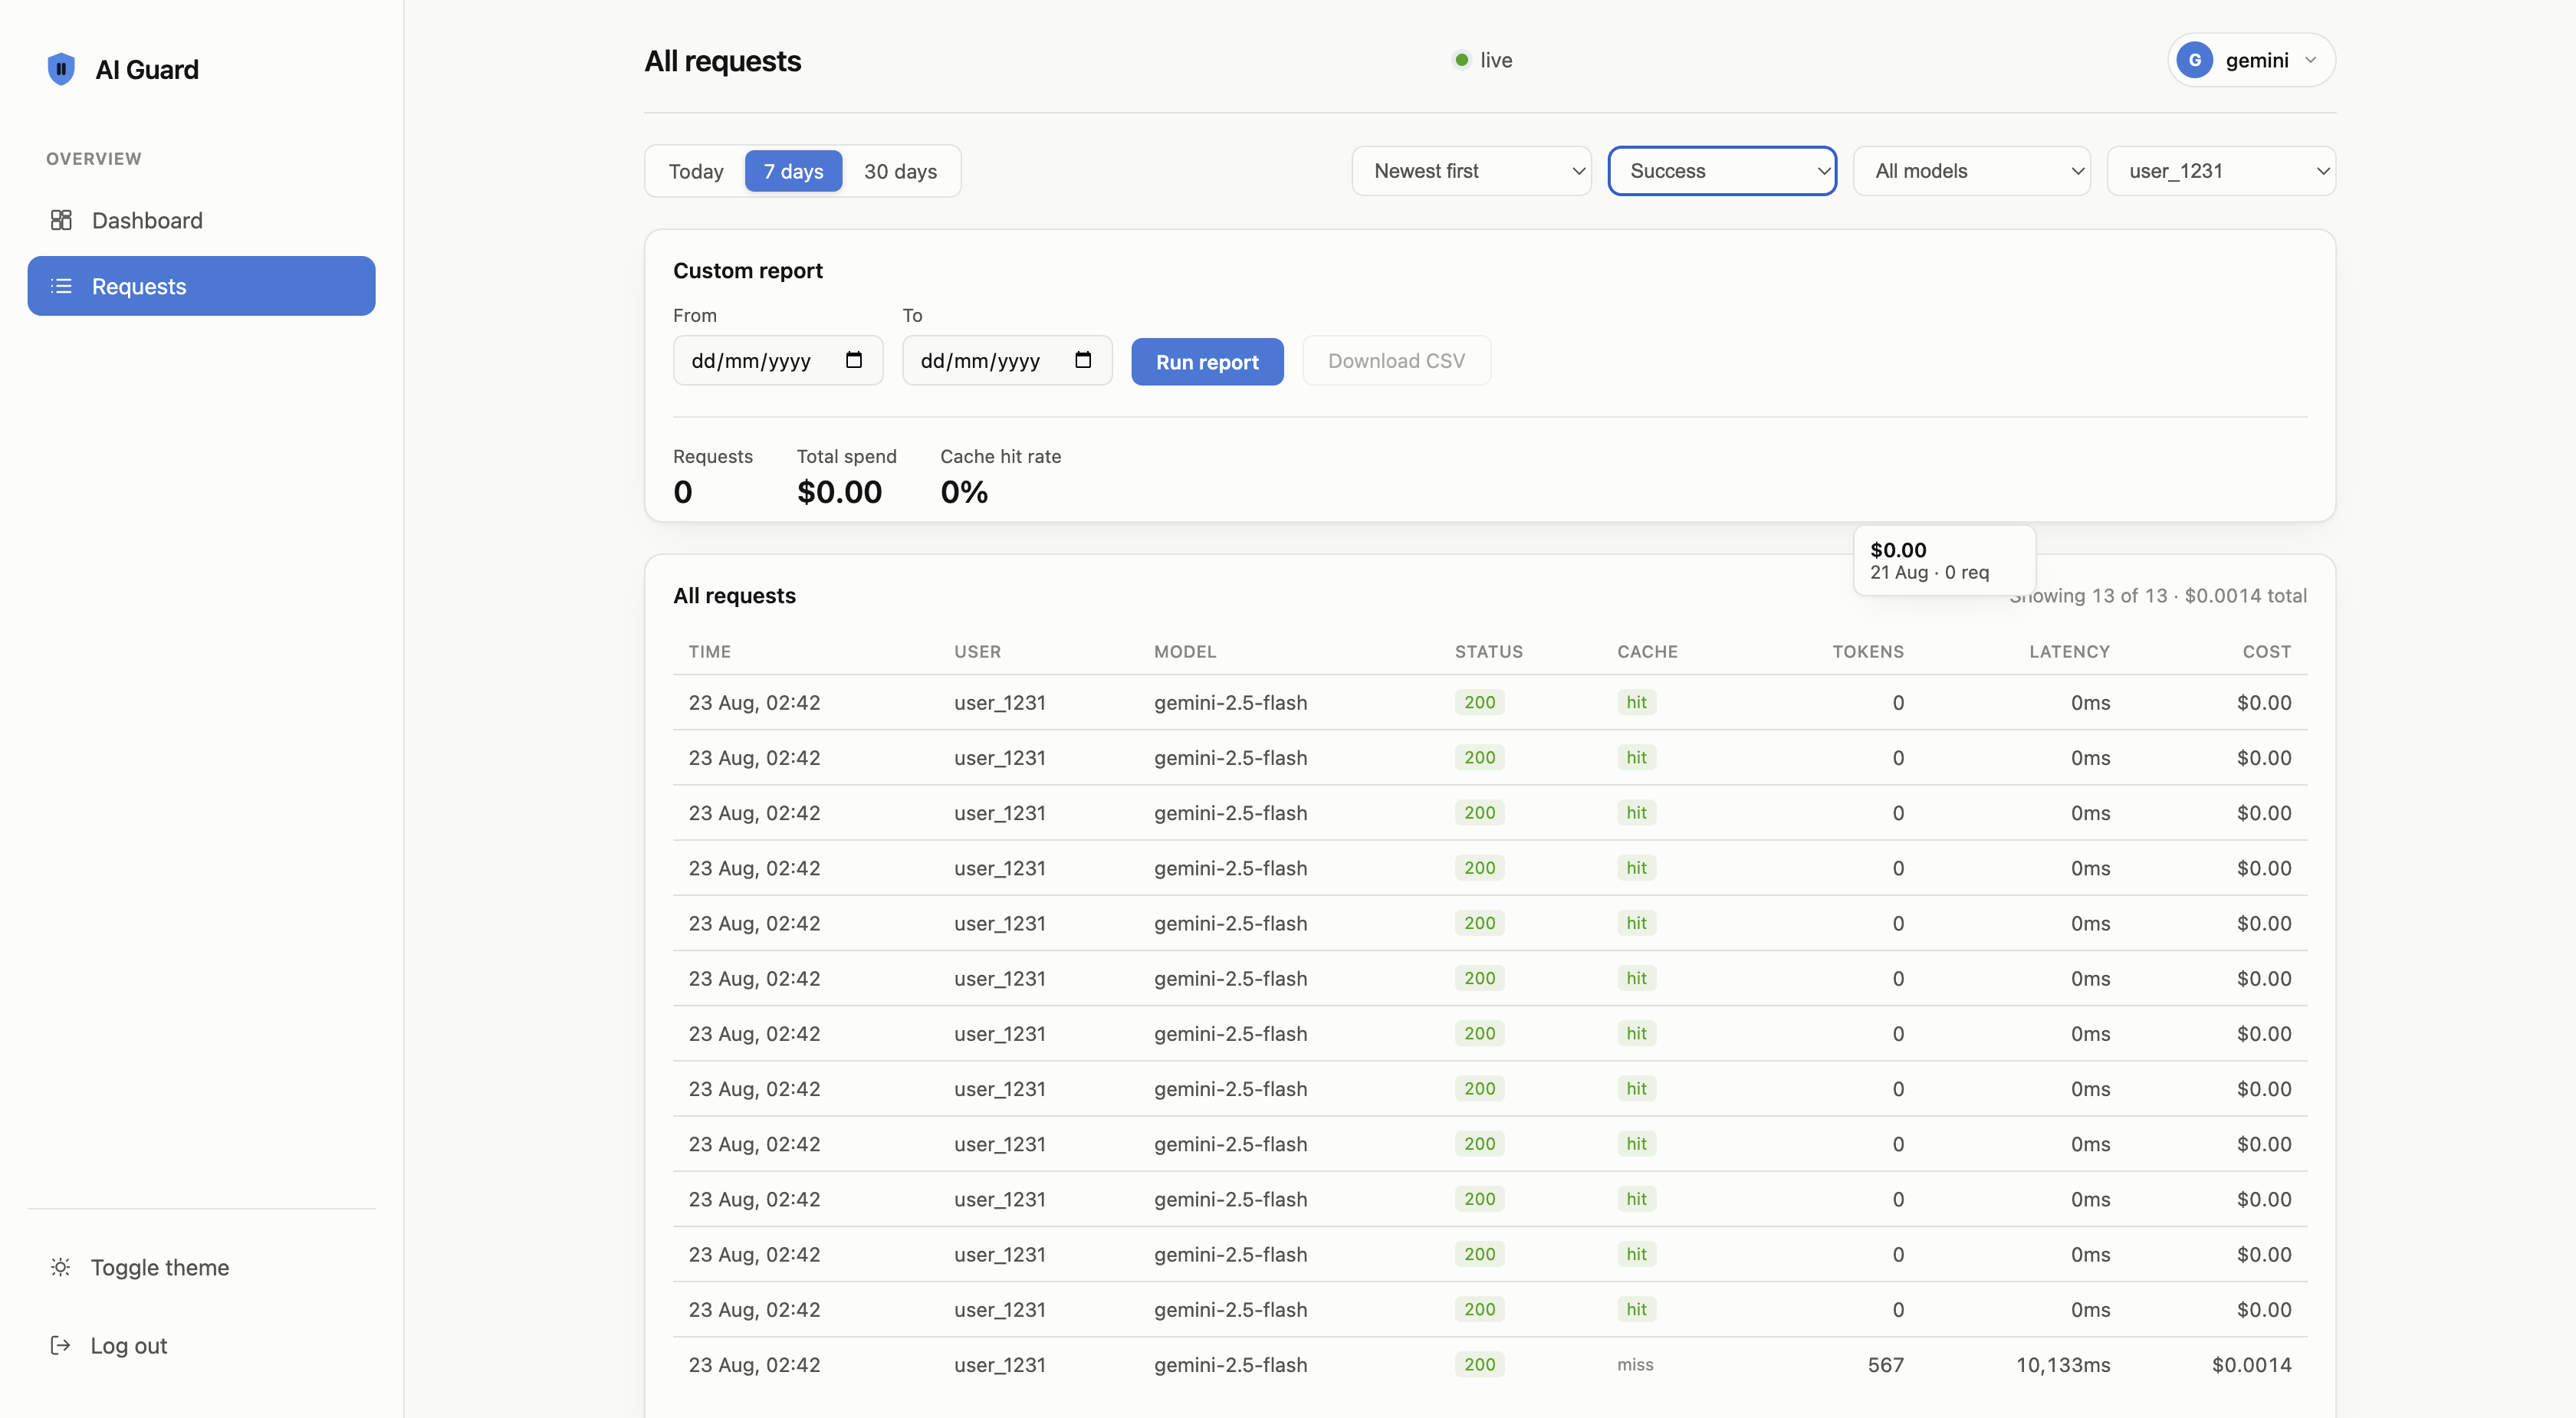Click the STATUS column header
The image size is (2576, 1418).
pyautogui.click(x=1488, y=651)
